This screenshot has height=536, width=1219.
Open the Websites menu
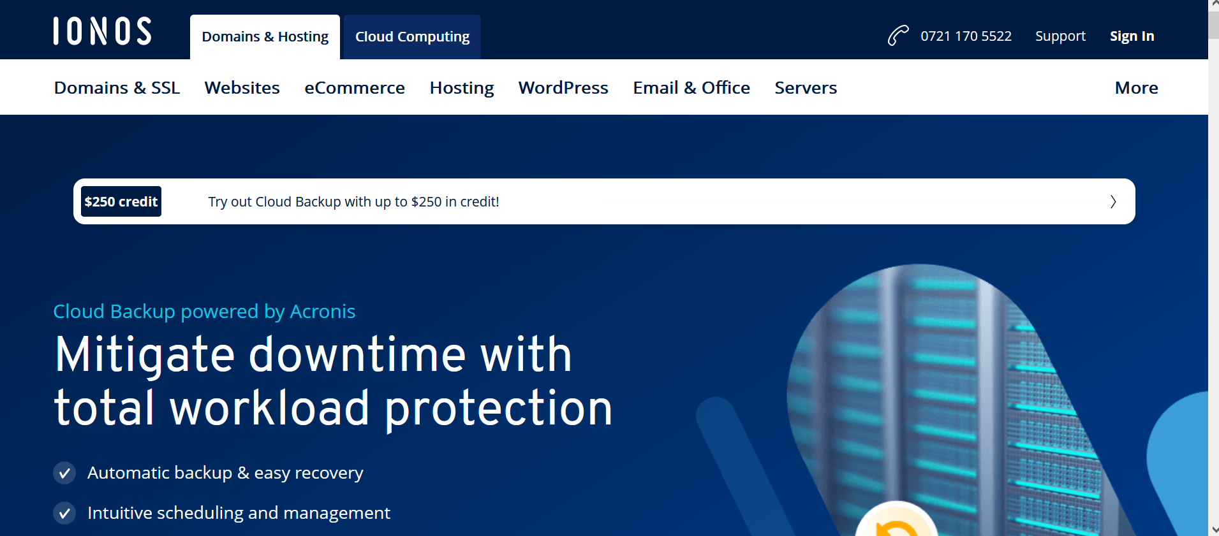(x=242, y=88)
